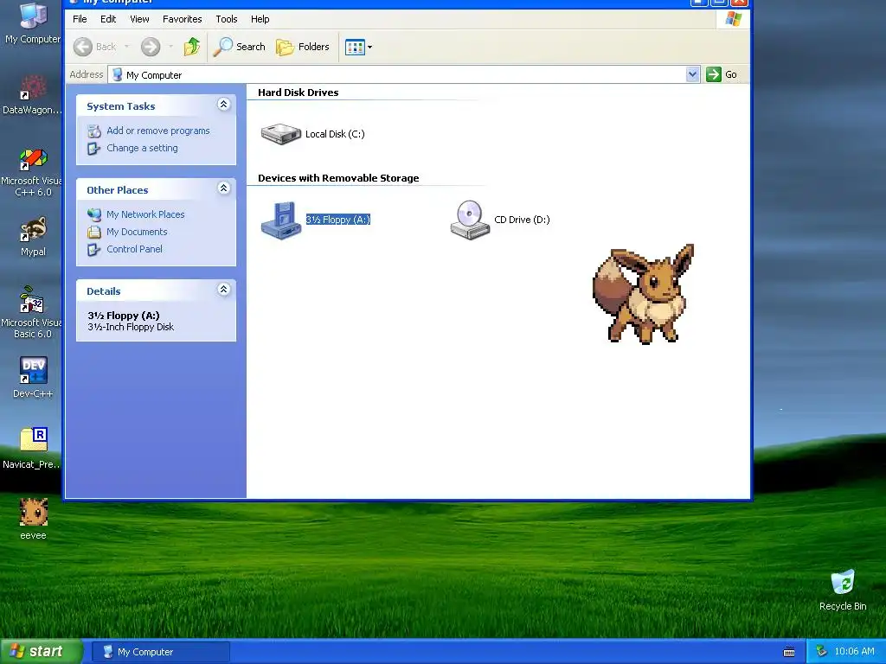Open the Views menu dropdown arrow
This screenshot has width=886, height=664.
tap(369, 47)
